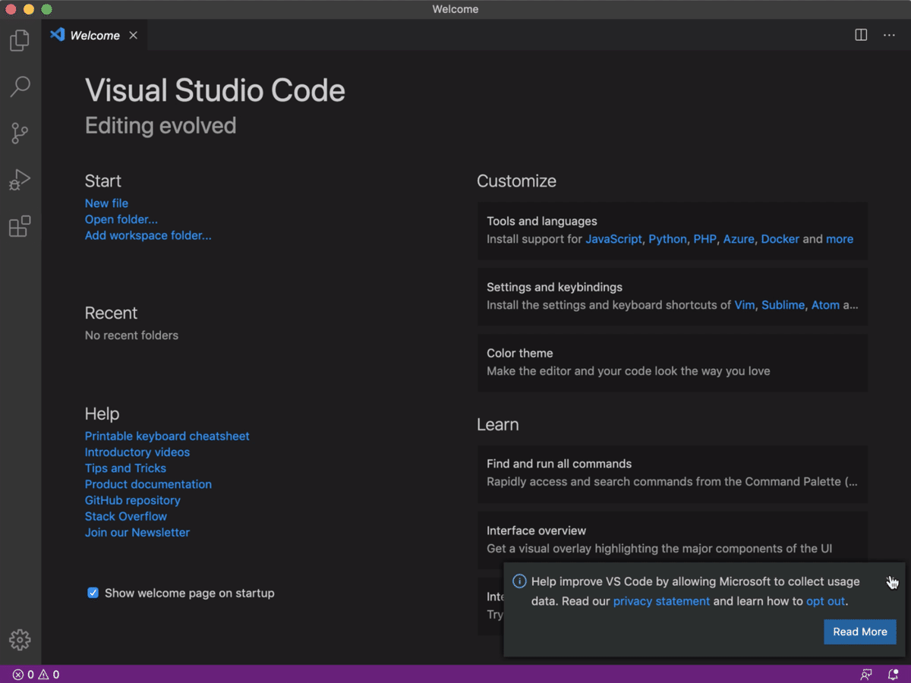
Task: Click the feedback icon in status bar
Action: point(865,674)
